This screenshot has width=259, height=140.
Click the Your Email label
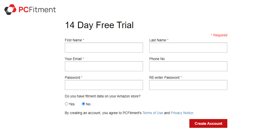click(x=73, y=59)
